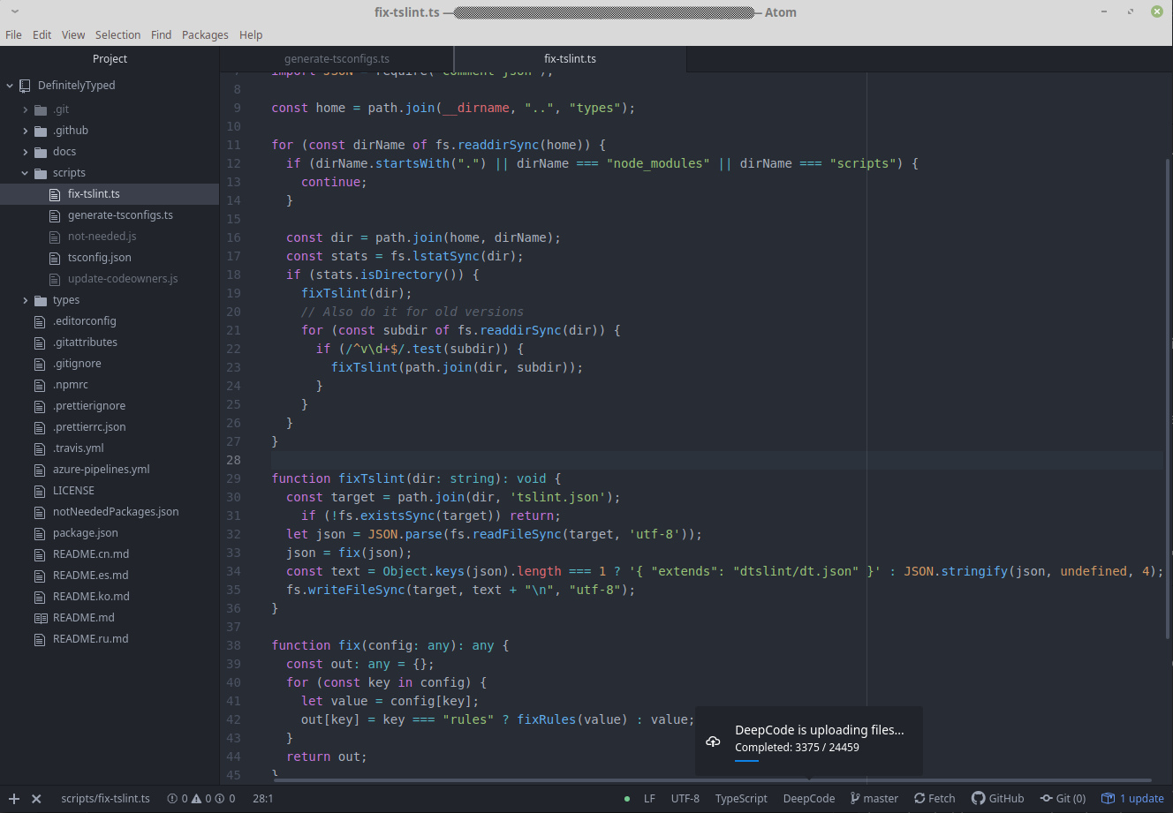This screenshot has width=1173, height=813.
Task: Collapse the scripts folder chevron
Action: coord(26,173)
